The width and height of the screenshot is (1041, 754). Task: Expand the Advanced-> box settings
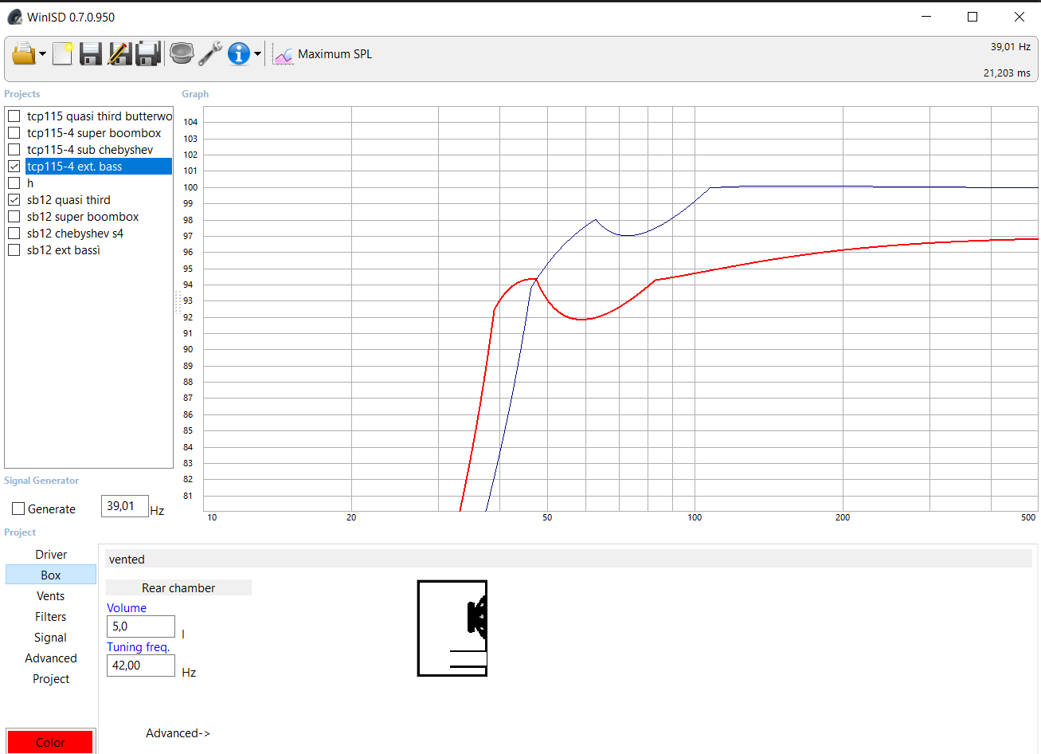[x=178, y=733]
